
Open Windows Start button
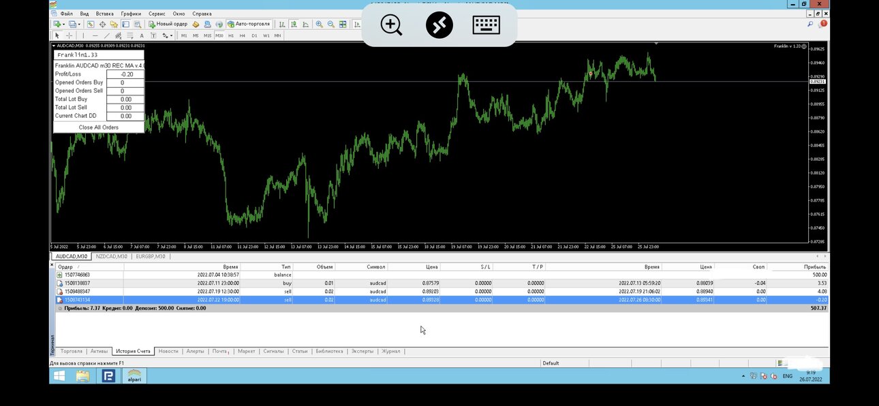click(59, 375)
